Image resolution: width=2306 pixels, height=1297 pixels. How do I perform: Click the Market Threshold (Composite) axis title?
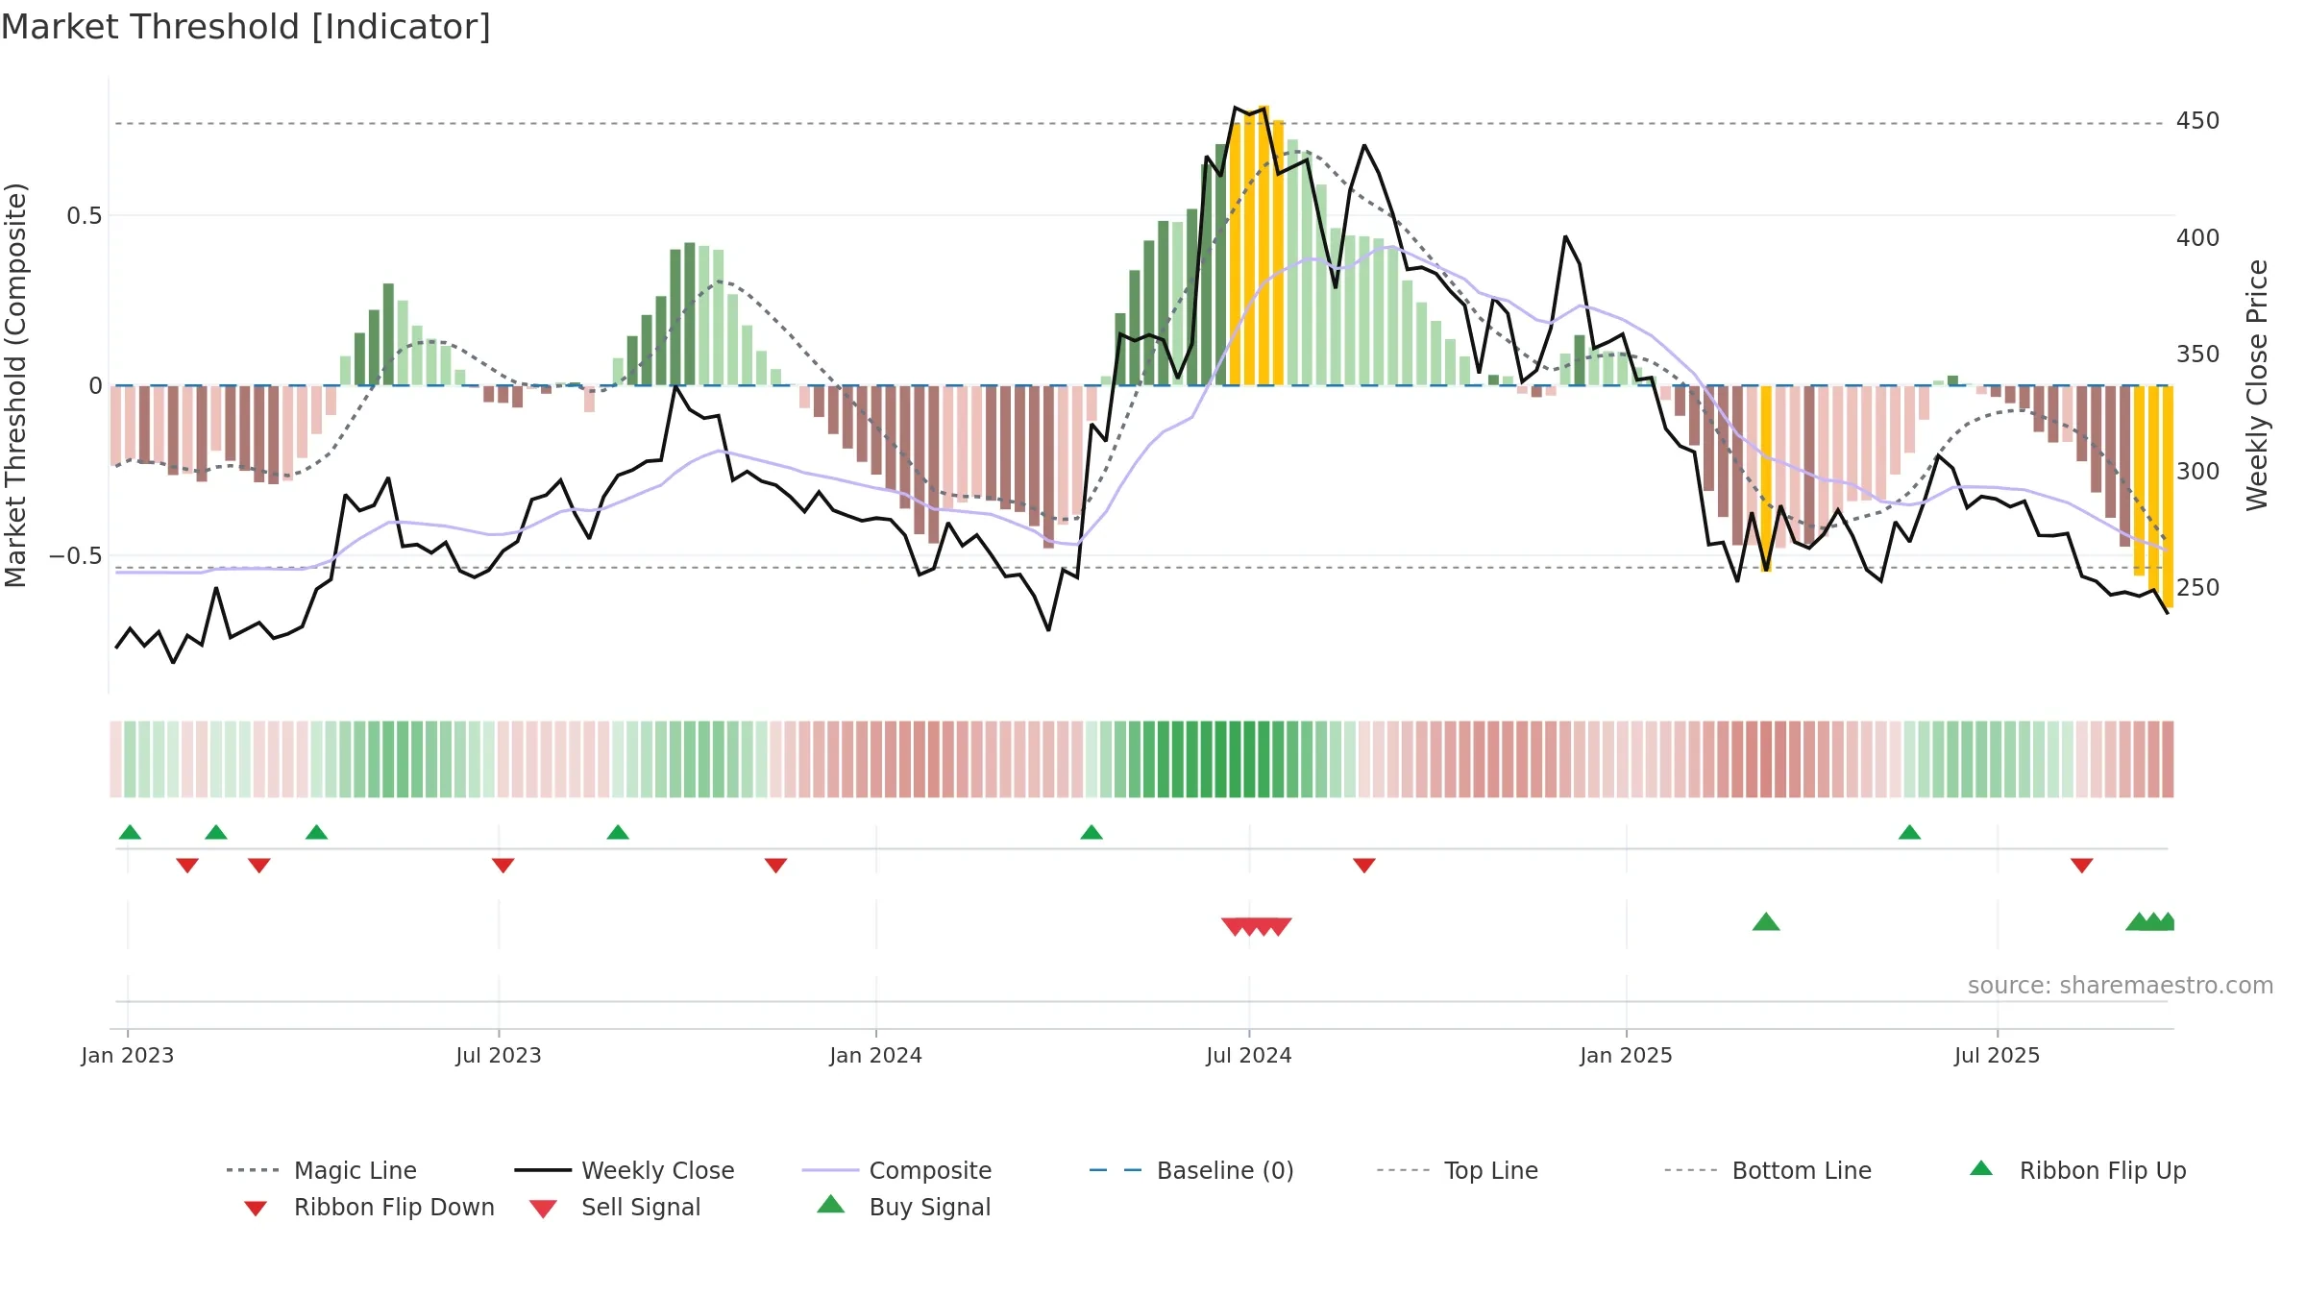(15, 385)
